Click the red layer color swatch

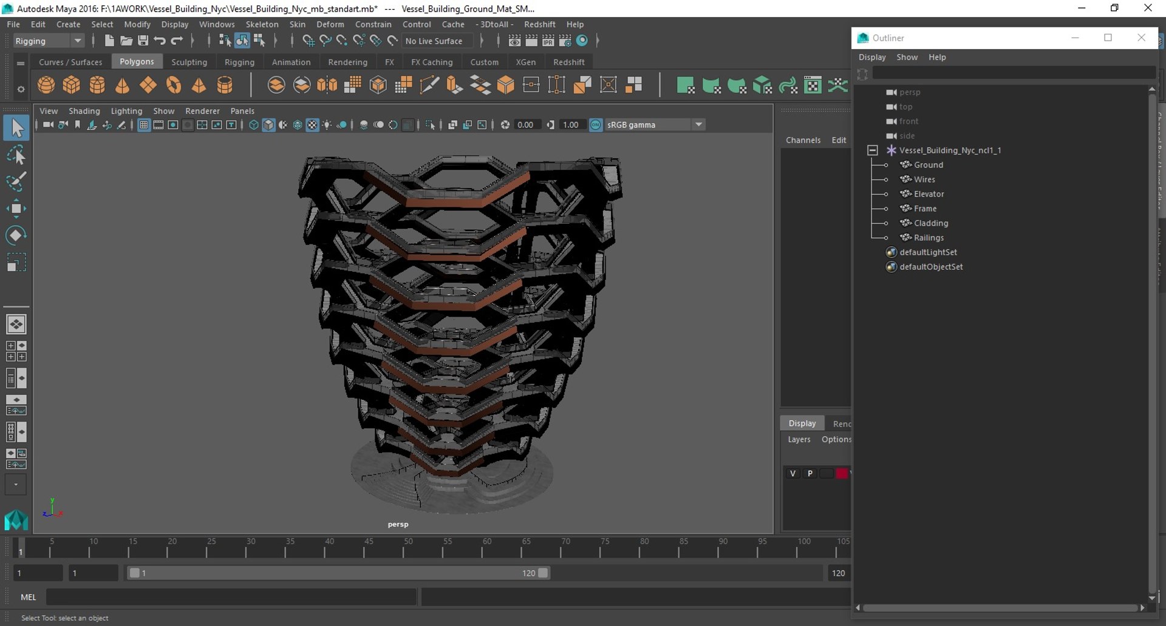pyautogui.click(x=842, y=473)
